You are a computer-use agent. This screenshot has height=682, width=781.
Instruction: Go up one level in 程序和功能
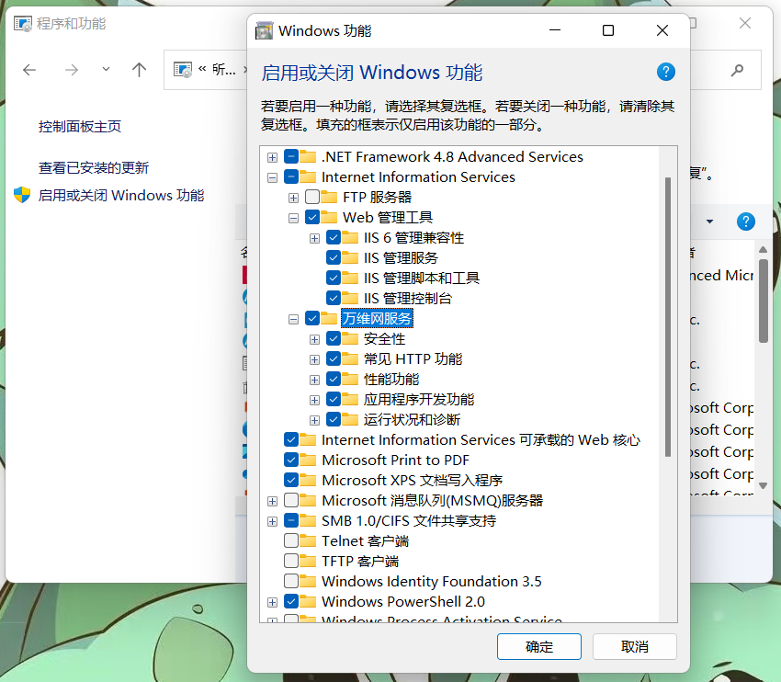(139, 70)
